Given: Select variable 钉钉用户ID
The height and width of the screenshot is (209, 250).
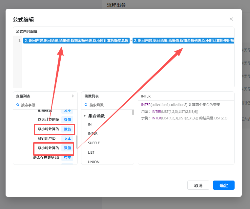Looking at the screenshot, I should pos(47,138).
